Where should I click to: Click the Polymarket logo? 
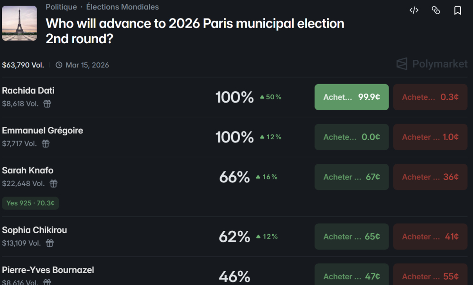[x=432, y=64]
